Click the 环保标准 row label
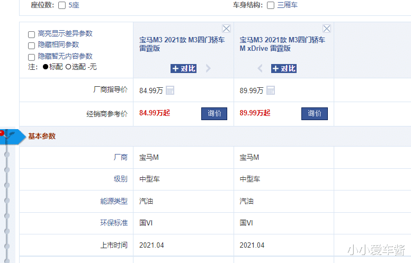The image size is (411, 263). (114, 223)
